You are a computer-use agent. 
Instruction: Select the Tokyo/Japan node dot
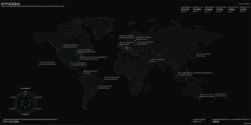[x=196, y=57]
